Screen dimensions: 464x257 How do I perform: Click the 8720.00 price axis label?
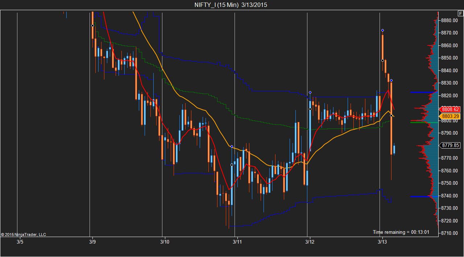[450, 221]
